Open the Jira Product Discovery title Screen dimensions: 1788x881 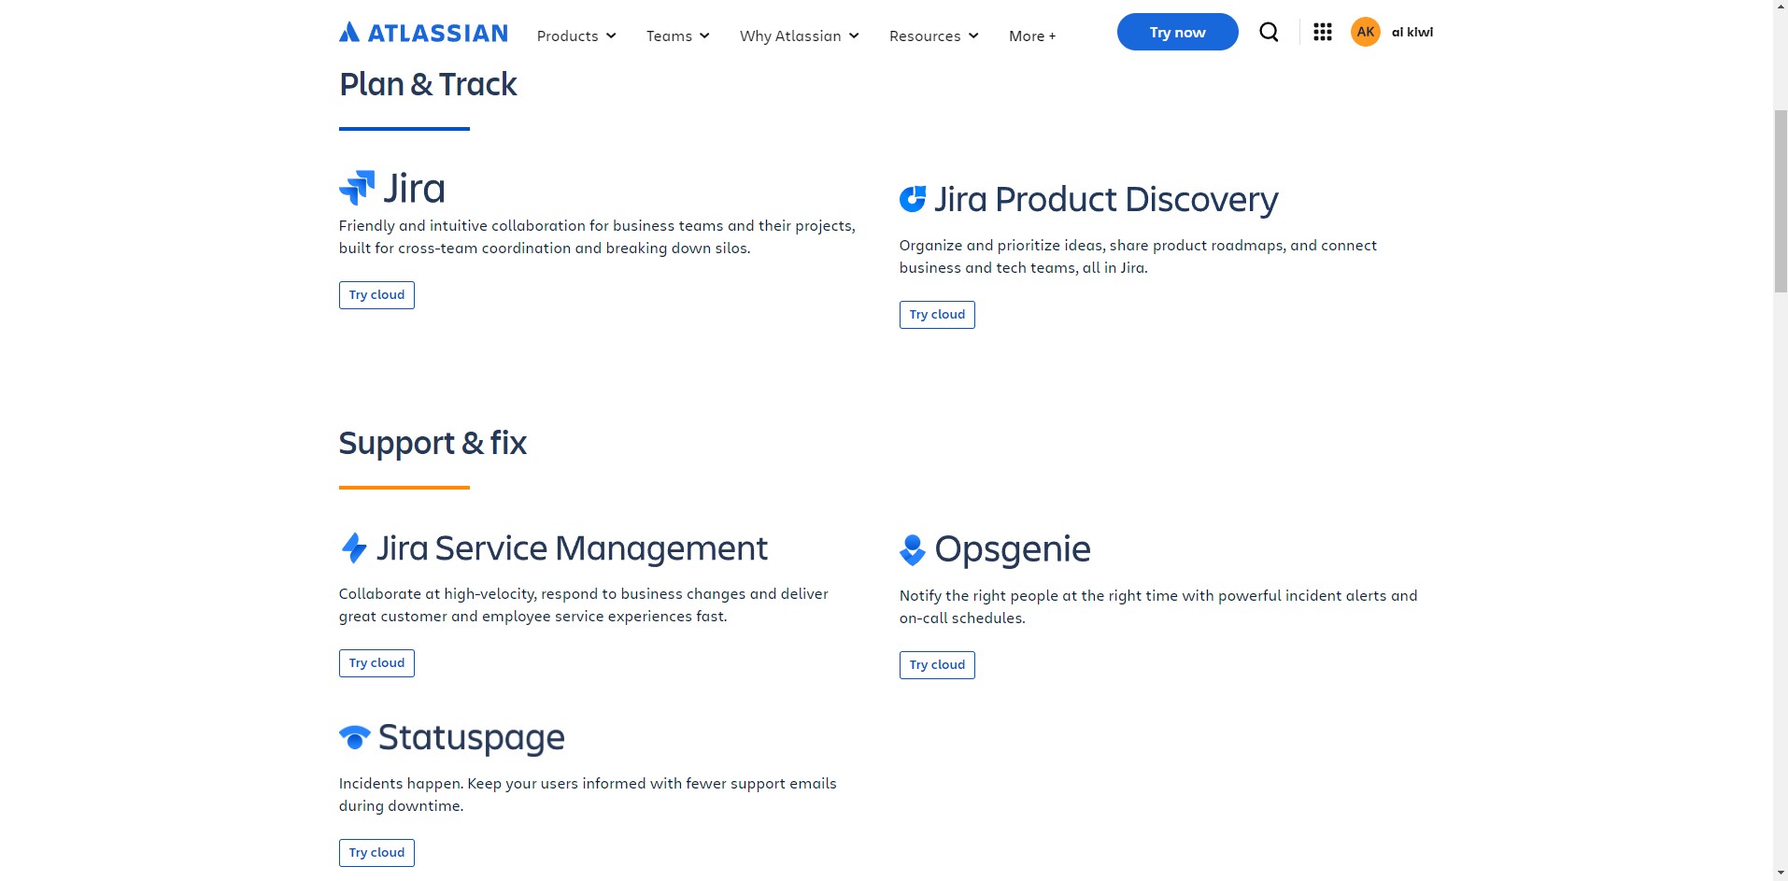pyautogui.click(x=1106, y=200)
